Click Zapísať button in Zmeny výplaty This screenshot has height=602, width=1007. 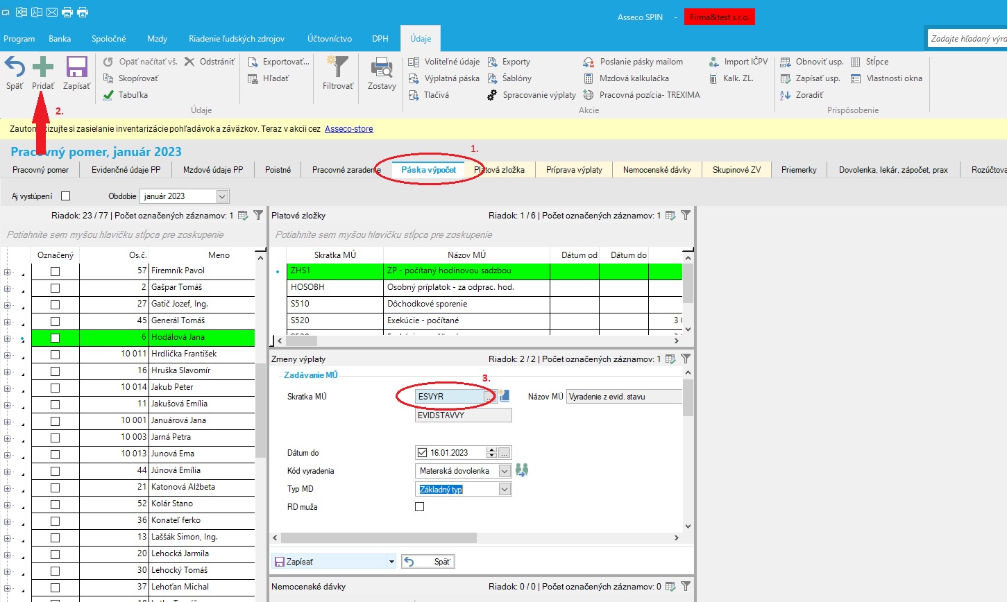329,562
